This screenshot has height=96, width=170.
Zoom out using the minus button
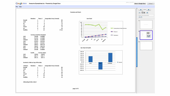pos(140,13)
